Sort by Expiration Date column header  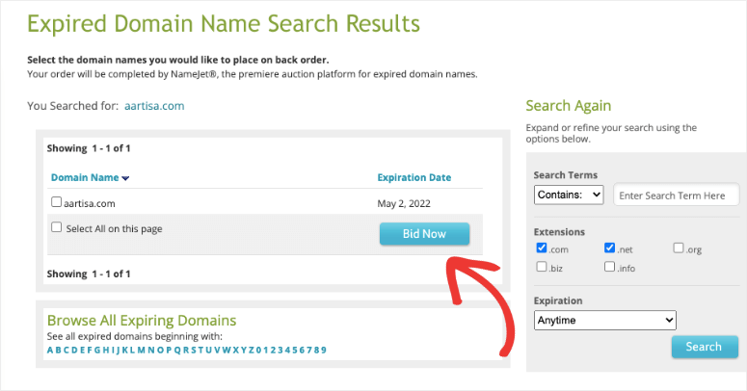(x=414, y=177)
